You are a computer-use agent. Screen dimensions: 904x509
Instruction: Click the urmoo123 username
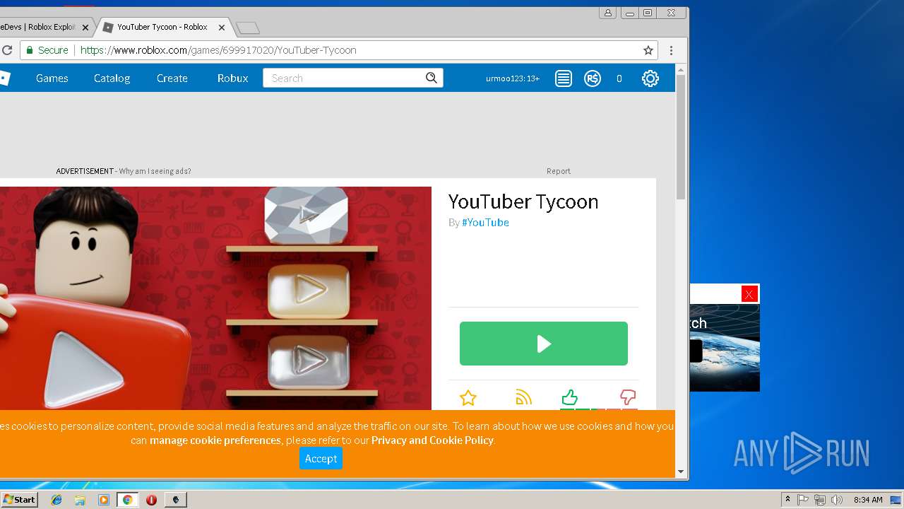coord(512,78)
